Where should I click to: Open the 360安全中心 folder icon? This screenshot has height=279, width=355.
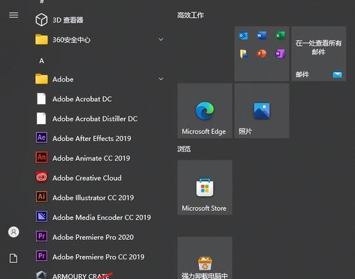[x=42, y=40]
